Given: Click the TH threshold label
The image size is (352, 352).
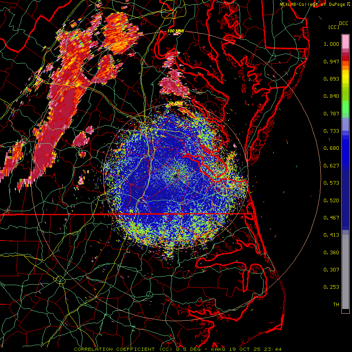Looking at the screenshot, I should pos(336,305).
